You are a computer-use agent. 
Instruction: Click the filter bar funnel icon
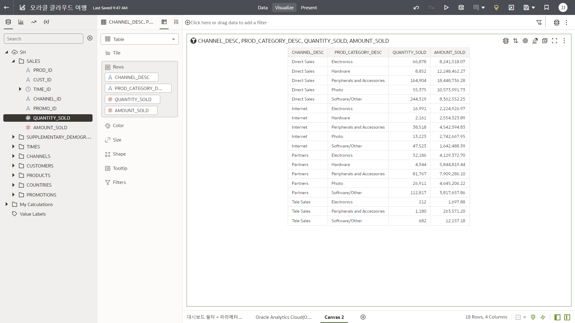pos(539,22)
